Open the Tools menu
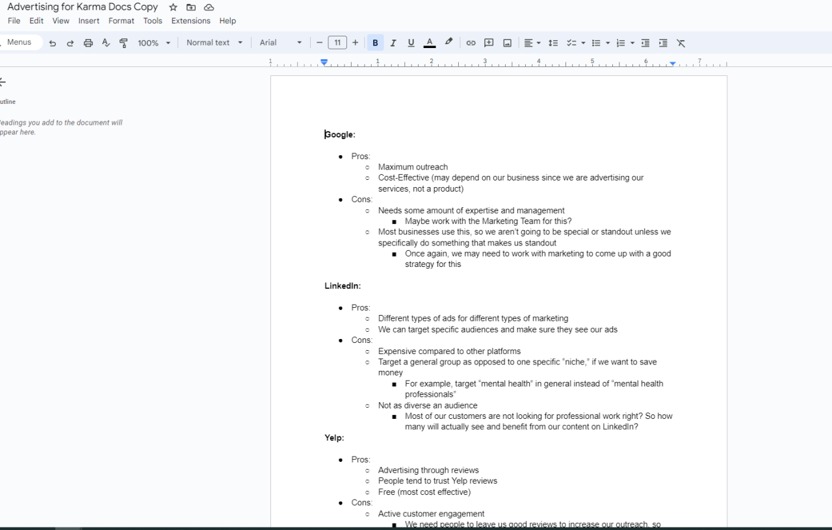The height and width of the screenshot is (530, 832). click(x=153, y=21)
